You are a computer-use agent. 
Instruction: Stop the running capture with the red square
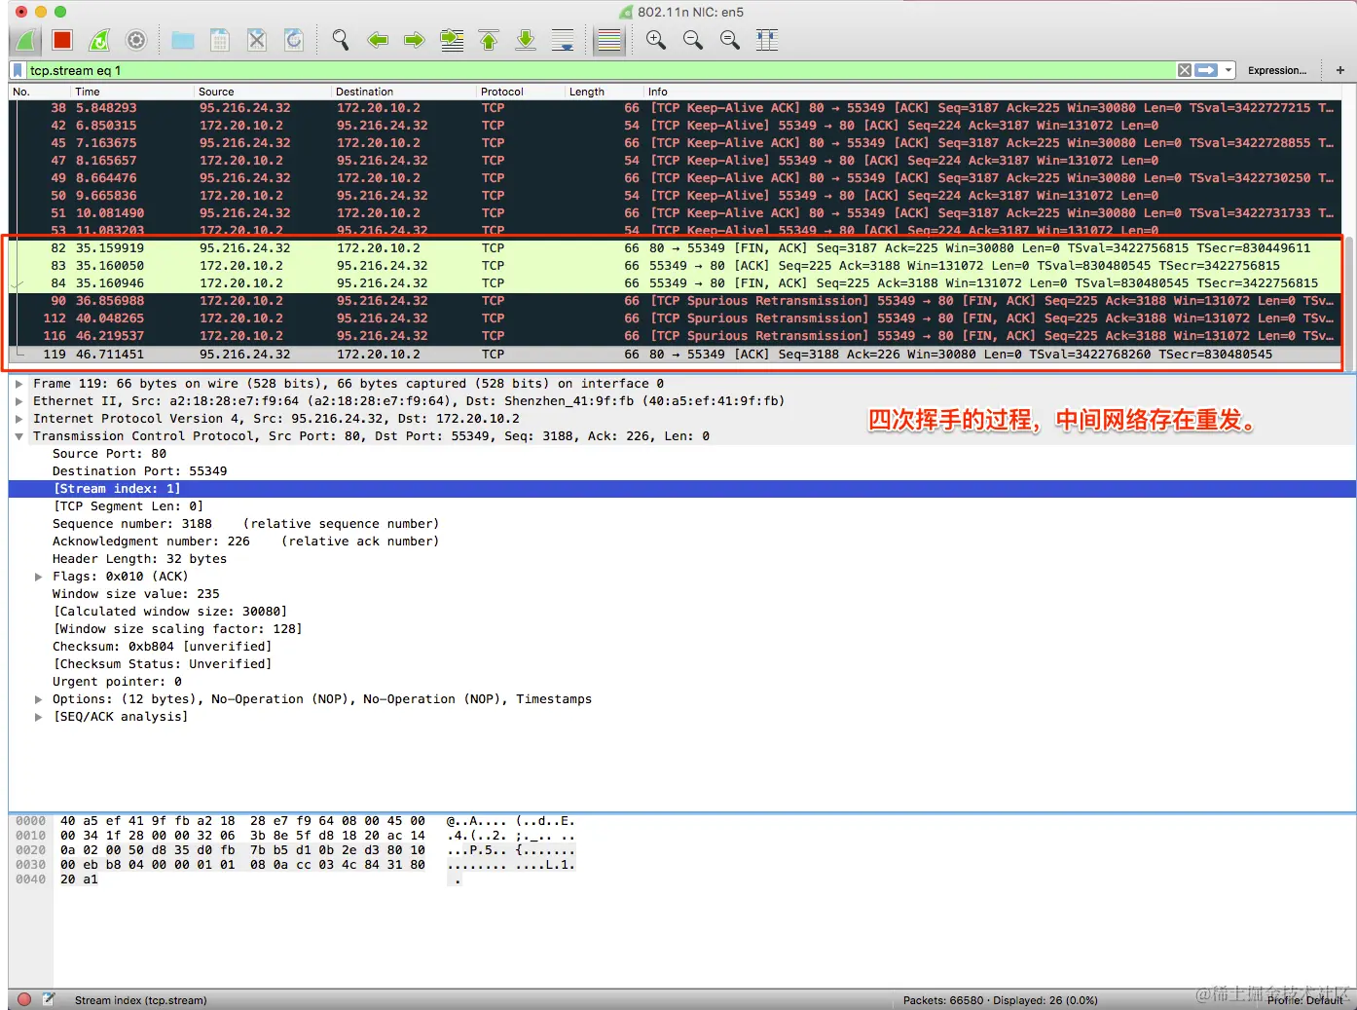[x=62, y=40]
